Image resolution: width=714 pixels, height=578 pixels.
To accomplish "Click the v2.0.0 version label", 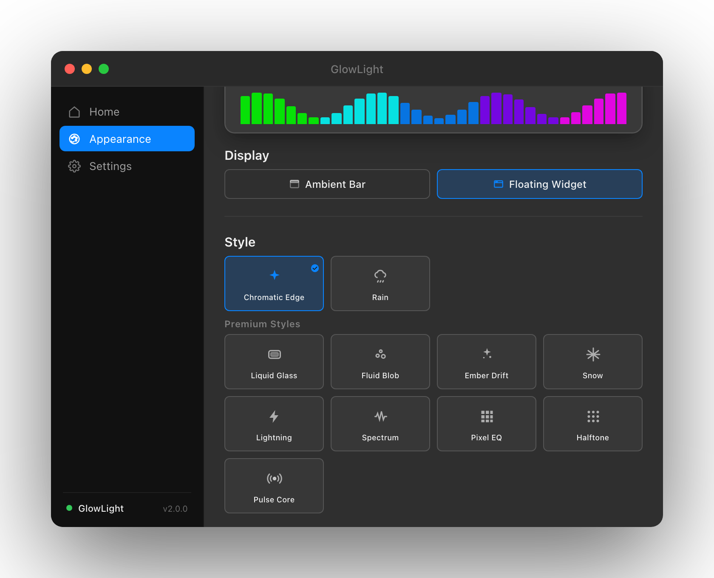I will point(175,509).
